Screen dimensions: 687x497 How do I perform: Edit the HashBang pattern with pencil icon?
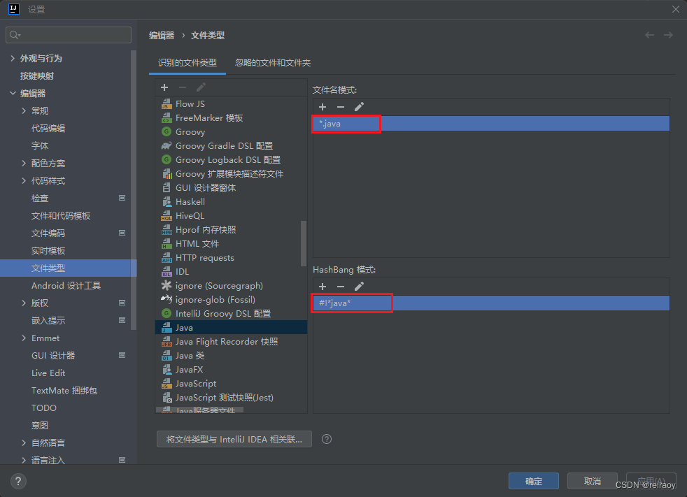[359, 286]
